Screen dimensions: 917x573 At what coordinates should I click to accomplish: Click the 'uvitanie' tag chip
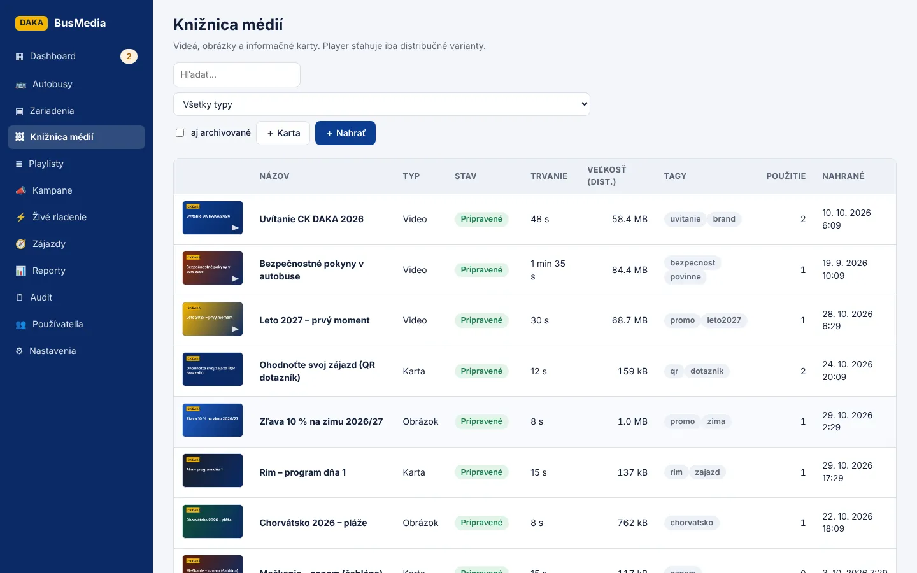[x=685, y=219]
